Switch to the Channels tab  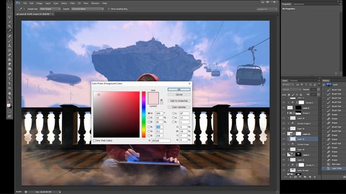pos(294,81)
